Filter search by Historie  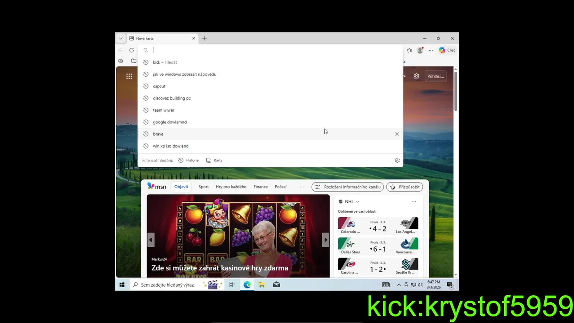point(188,160)
